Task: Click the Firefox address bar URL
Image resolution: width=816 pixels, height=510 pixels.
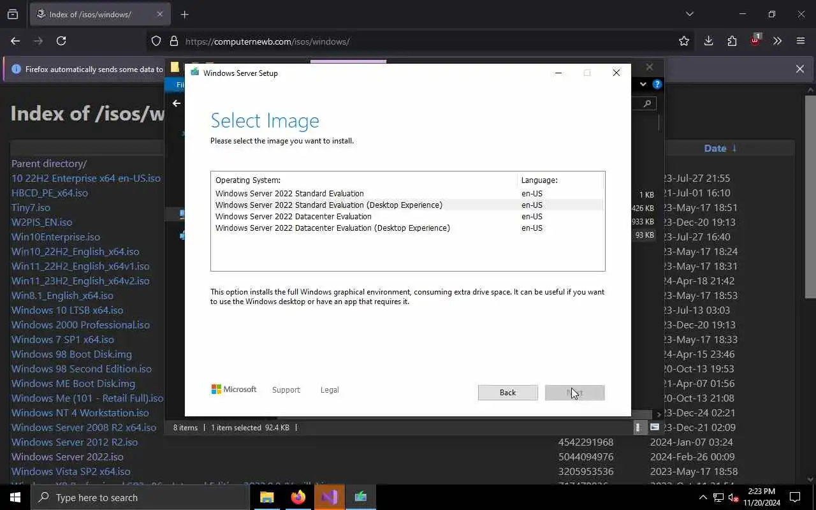Action: click(267, 41)
